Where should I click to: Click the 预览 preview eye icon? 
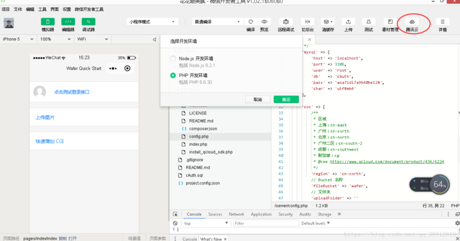[264, 22]
